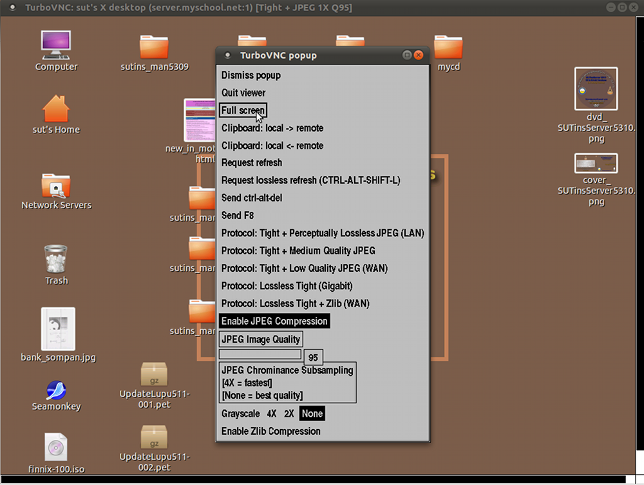
Task: Select None chrominance subsampling
Action: pyautogui.click(x=312, y=414)
